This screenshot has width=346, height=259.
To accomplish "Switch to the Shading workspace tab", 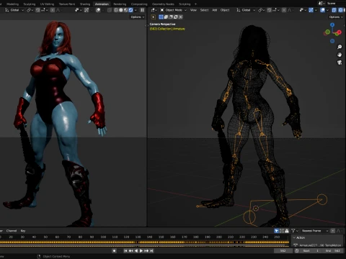I will tap(85, 4).
